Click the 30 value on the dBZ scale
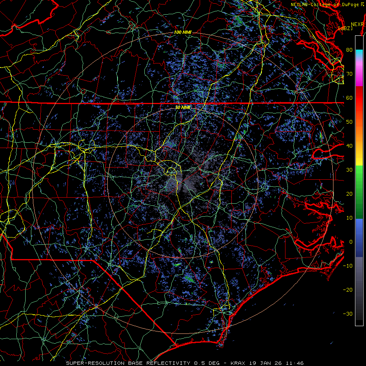The image size is (366, 366). (x=349, y=170)
